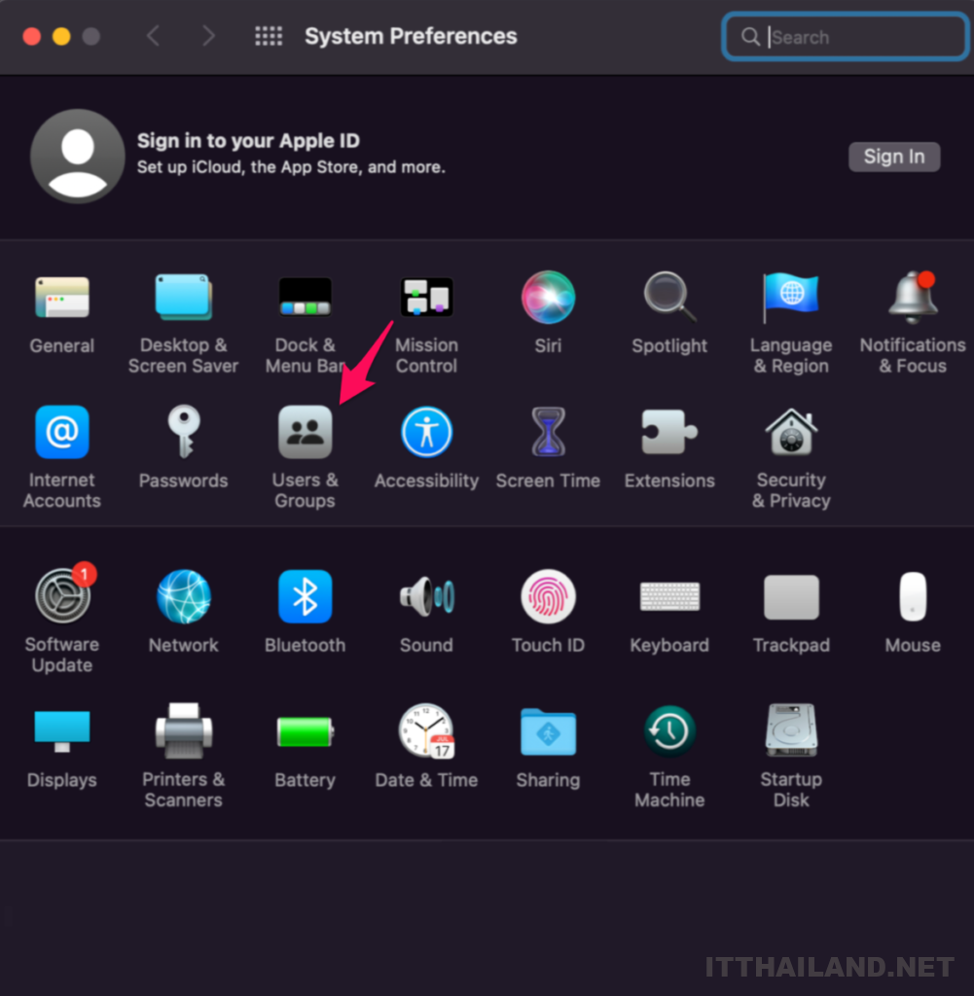Focus the Search field
This screenshot has width=974, height=996.
click(845, 37)
